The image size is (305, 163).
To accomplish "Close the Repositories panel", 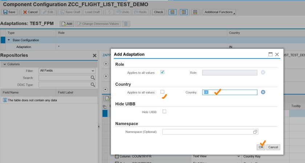I will tap(95, 56).
